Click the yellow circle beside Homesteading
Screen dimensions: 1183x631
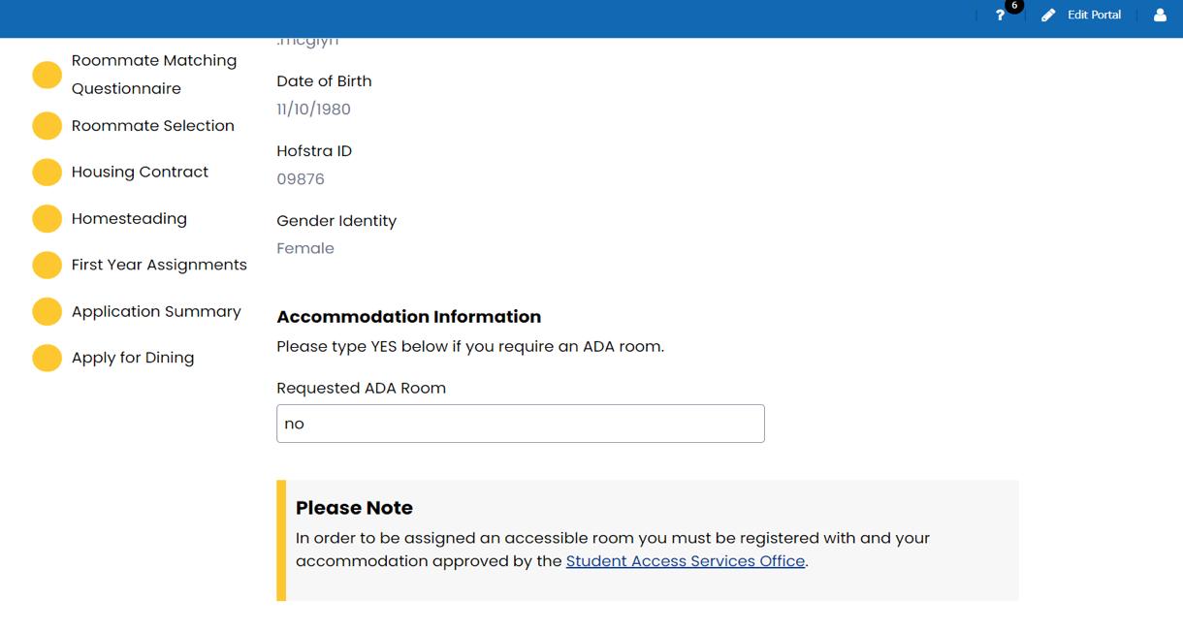(x=47, y=219)
